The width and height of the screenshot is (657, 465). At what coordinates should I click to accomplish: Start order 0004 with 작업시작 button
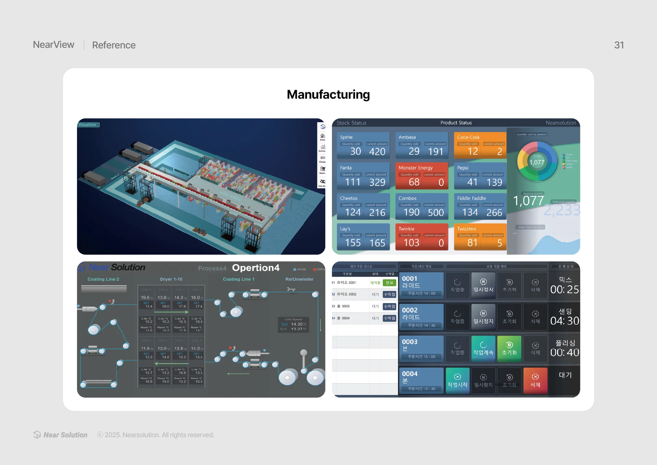tap(457, 380)
